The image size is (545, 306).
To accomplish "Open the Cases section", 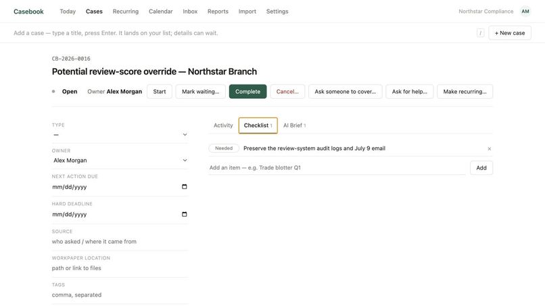I will 94,11.
